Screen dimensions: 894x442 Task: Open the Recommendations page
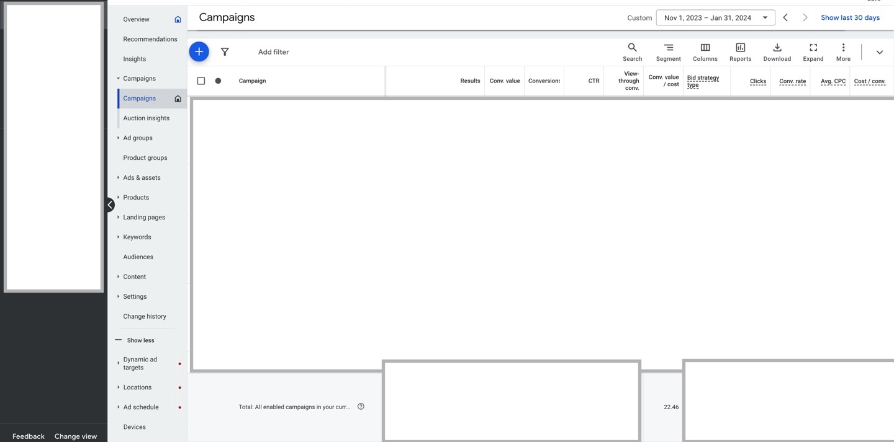point(150,39)
